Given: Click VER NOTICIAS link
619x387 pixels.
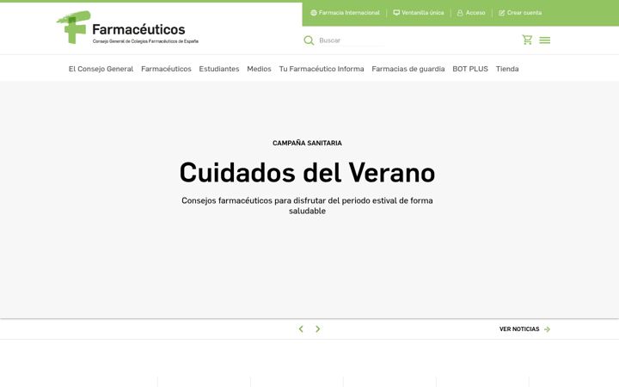Looking at the screenshot, I should point(519,329).
